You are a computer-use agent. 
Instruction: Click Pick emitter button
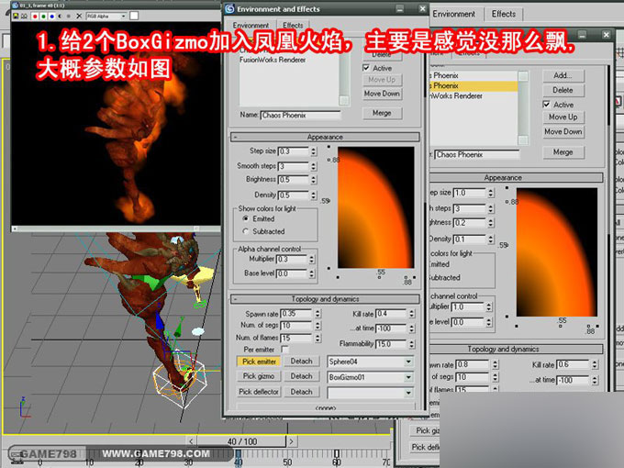pos(259,362)
